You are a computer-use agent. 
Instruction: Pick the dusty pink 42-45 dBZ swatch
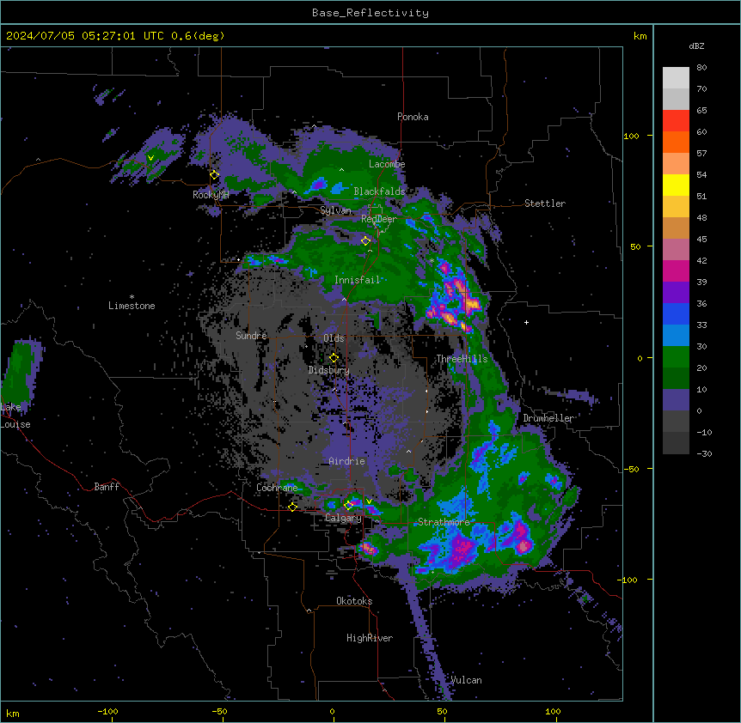pos(676,250)
